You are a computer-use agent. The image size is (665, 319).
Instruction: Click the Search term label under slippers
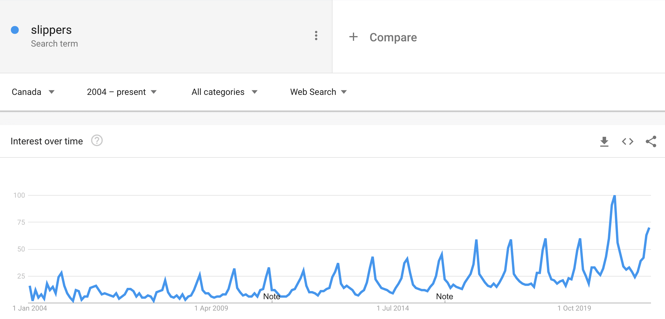[x=55, y=44]
